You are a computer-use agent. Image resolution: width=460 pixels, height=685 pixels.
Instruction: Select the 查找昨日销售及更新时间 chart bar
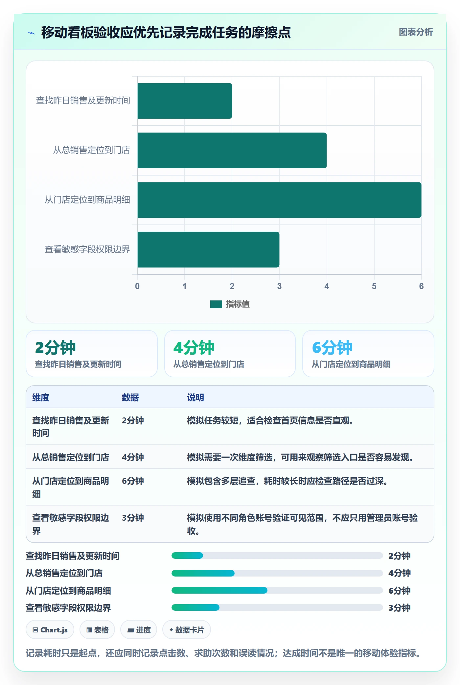[x=185, y=101]
